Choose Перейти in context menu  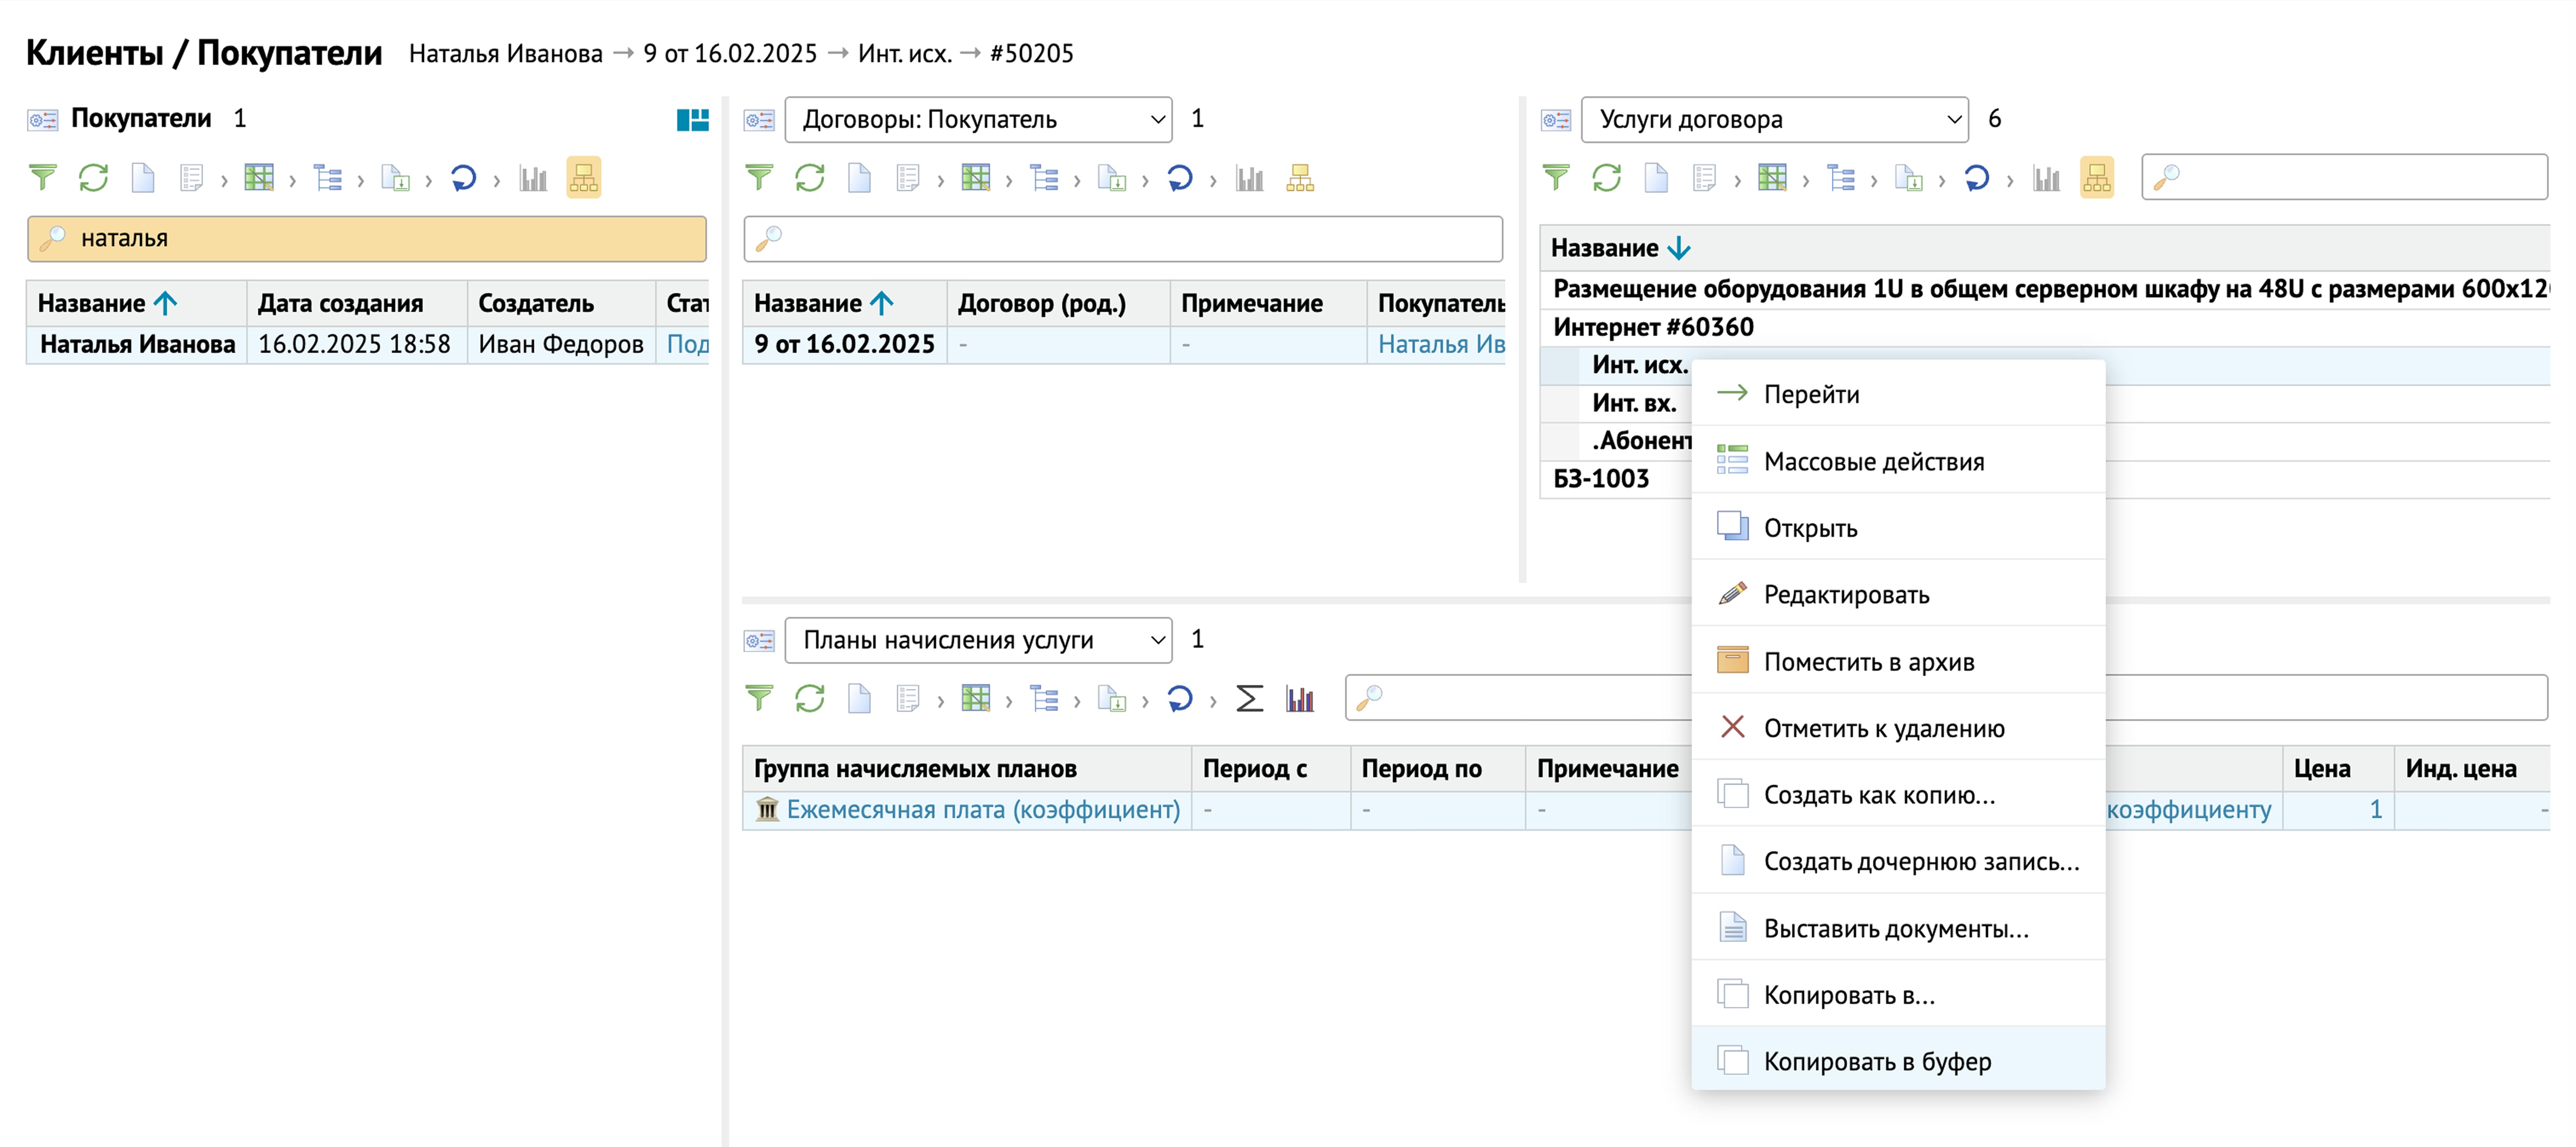click(x=1898, y=394)
